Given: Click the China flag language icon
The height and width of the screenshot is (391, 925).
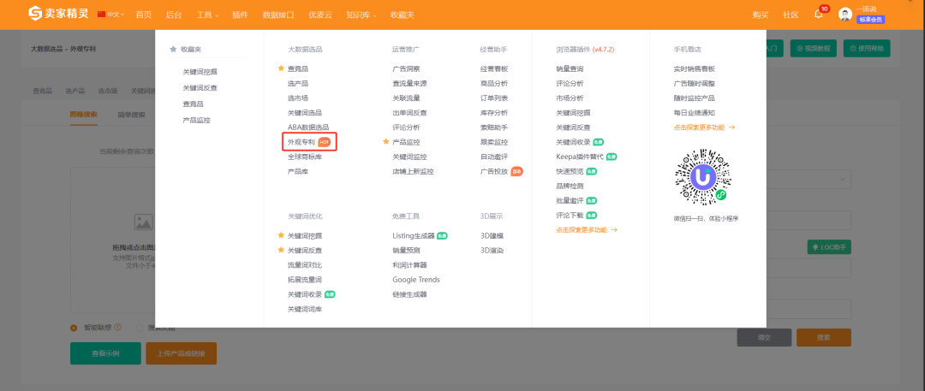Looking at the screenshot, I should pos(101,15).
